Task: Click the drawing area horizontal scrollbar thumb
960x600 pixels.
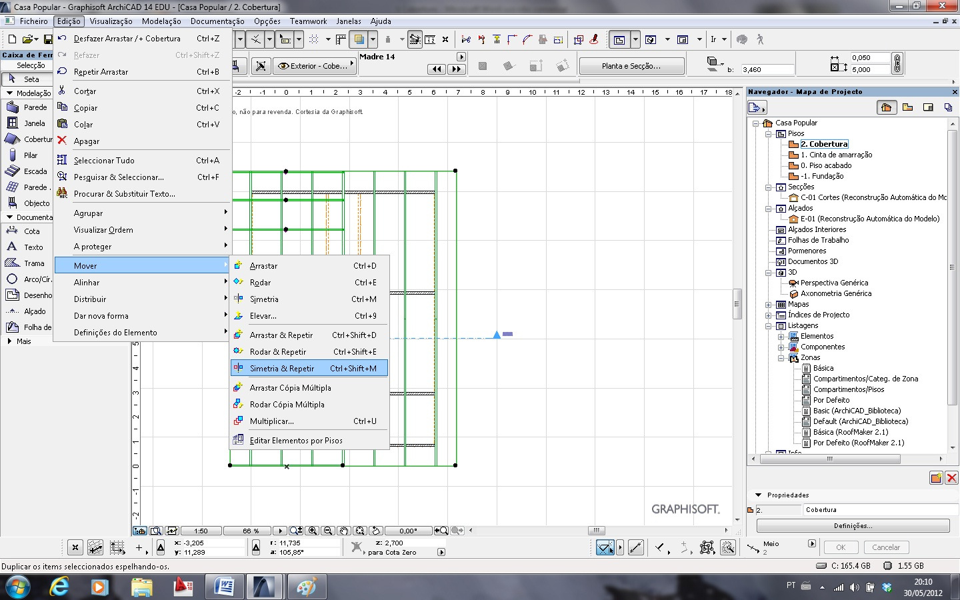Action: tap(596, 531)
